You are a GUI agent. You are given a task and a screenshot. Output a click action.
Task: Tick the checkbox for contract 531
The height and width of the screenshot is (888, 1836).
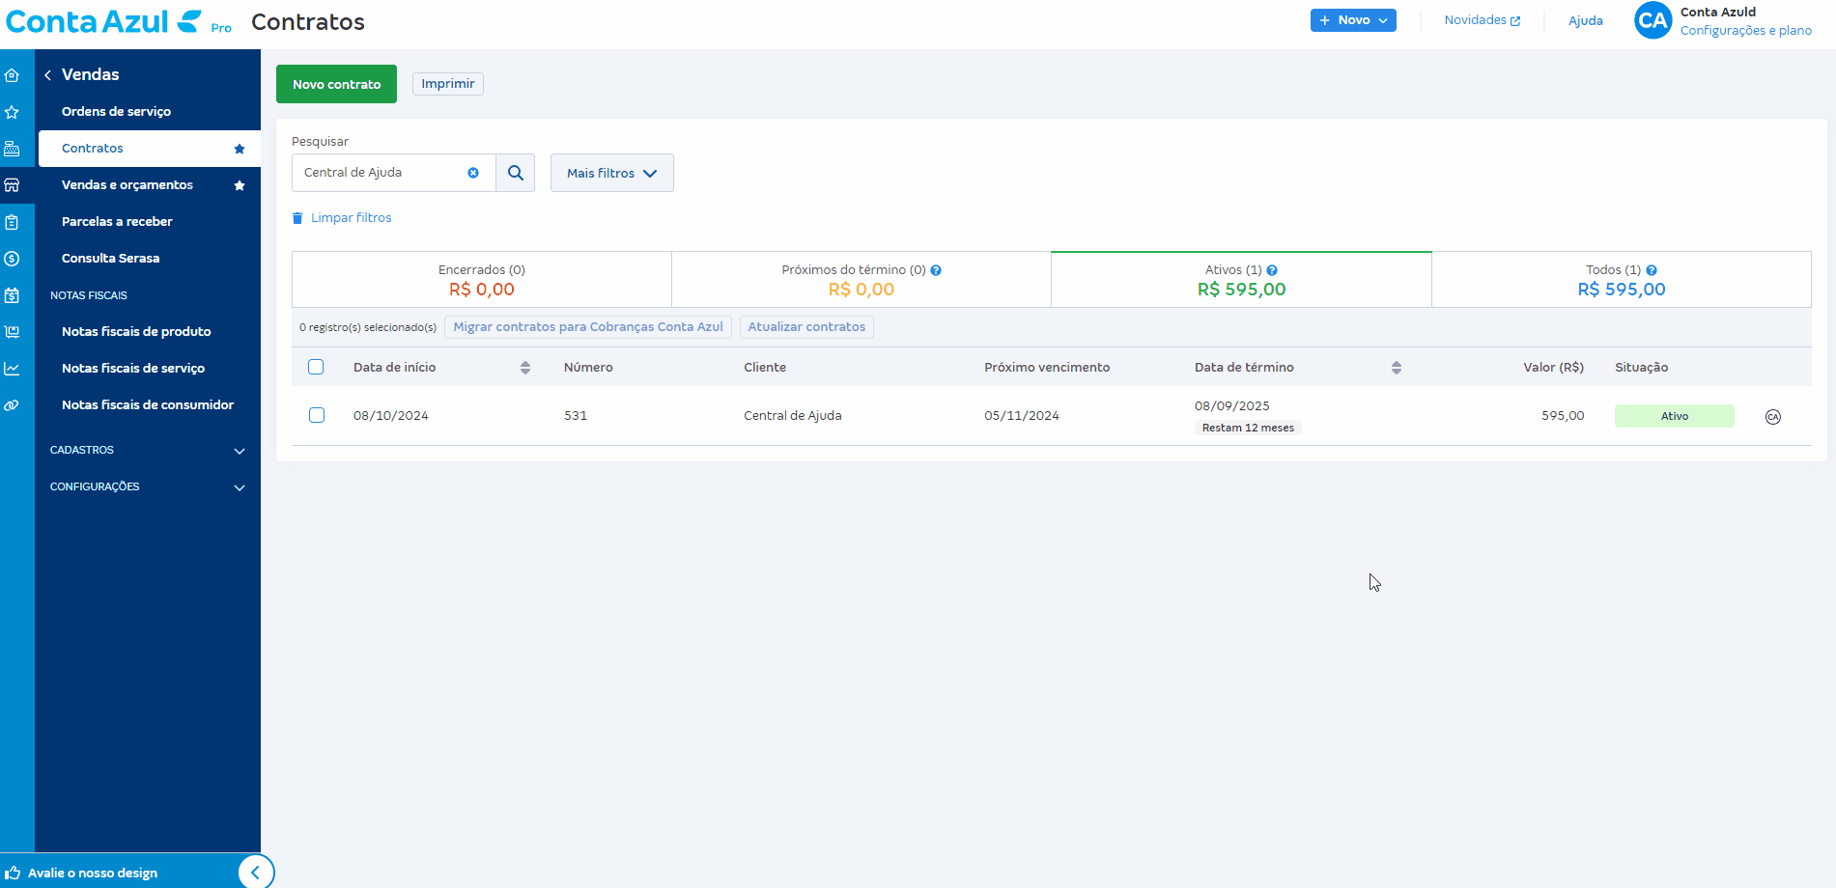click(x=316, y=415)
